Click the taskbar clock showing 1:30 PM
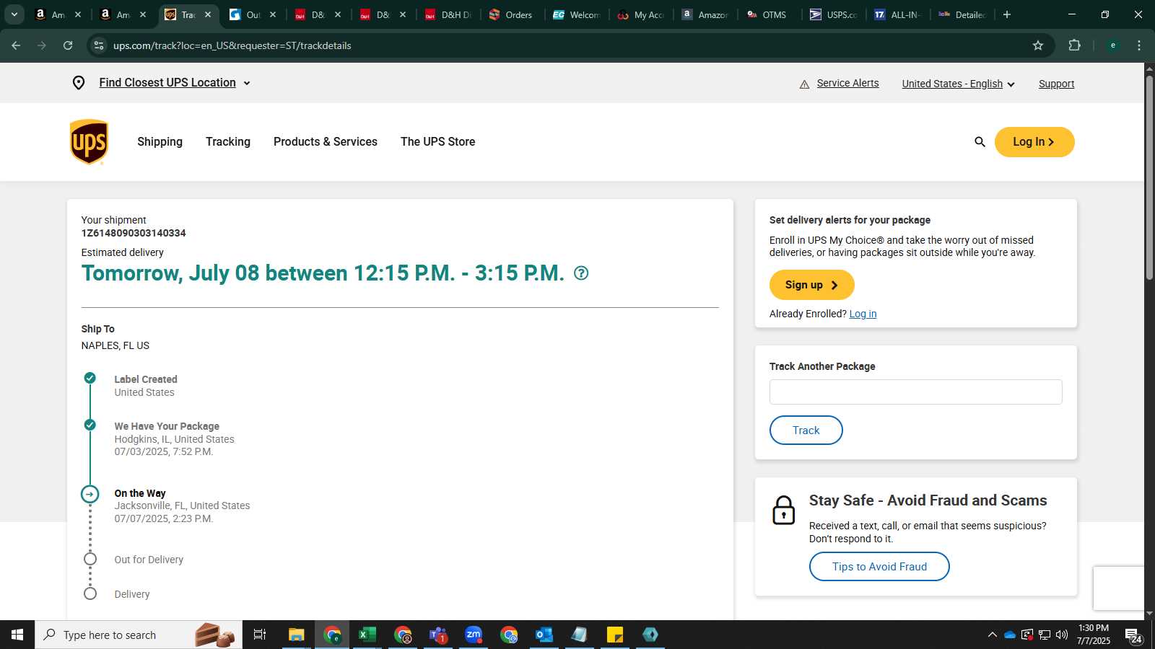 point(1094,635)
